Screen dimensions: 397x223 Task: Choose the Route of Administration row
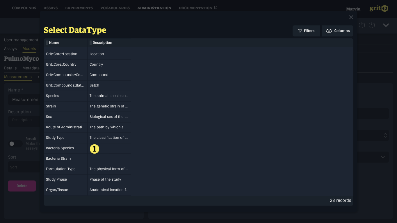click(x=87, y=127)
